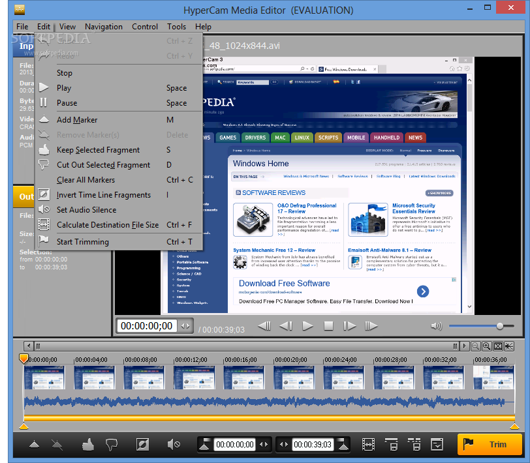Screen dimensions: 530x463
Task: Click stepper arrows beside current time field
Action: tap(185, 326)
